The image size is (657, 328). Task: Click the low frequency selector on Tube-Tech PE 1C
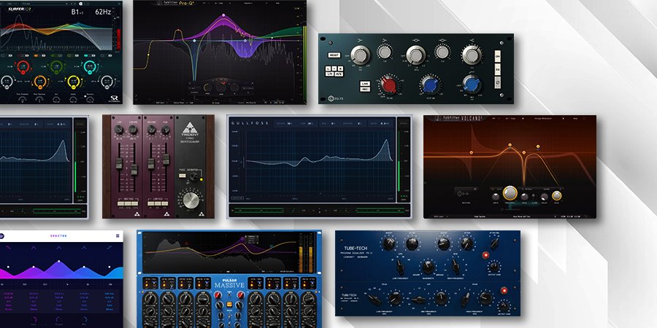tap(400, 266)
